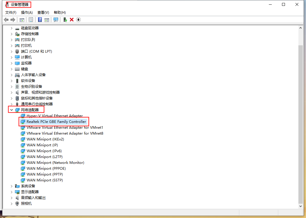Expand the 磁盘驱动器 category
The width and height of the screenshot is (306, 218).
[11, 28]
